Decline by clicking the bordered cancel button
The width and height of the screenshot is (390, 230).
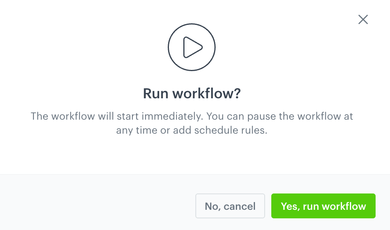tap(230, 206)
